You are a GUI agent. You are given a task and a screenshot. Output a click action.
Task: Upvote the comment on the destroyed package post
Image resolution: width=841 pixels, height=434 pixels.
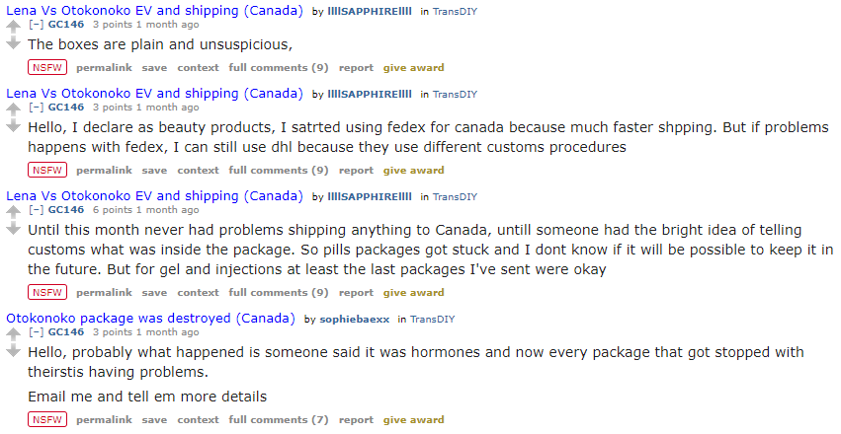(x=13, y=334)
